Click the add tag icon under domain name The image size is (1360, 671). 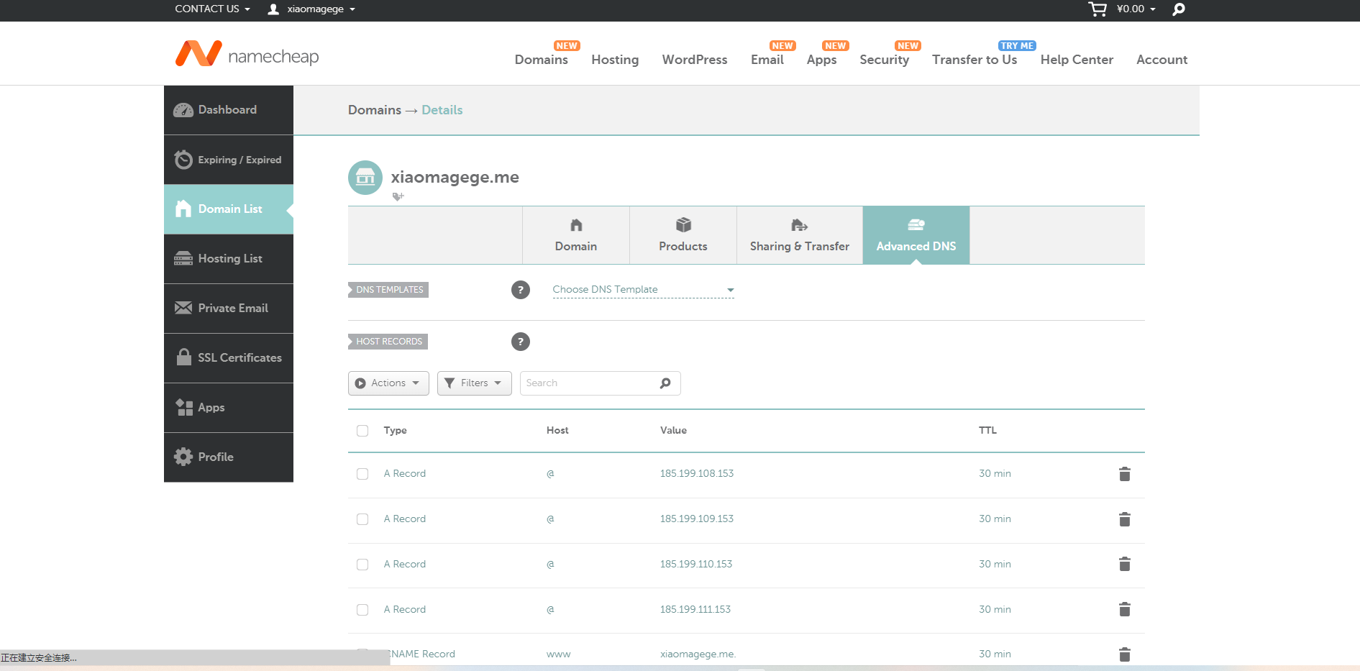pyautogui.click(x=398, y=196)
